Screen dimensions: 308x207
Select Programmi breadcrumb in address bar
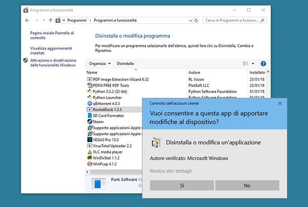click(x=77, y=20)
